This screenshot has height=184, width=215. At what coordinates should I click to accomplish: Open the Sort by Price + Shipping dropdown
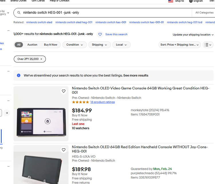pyautogui.click(x=180, y=45)
